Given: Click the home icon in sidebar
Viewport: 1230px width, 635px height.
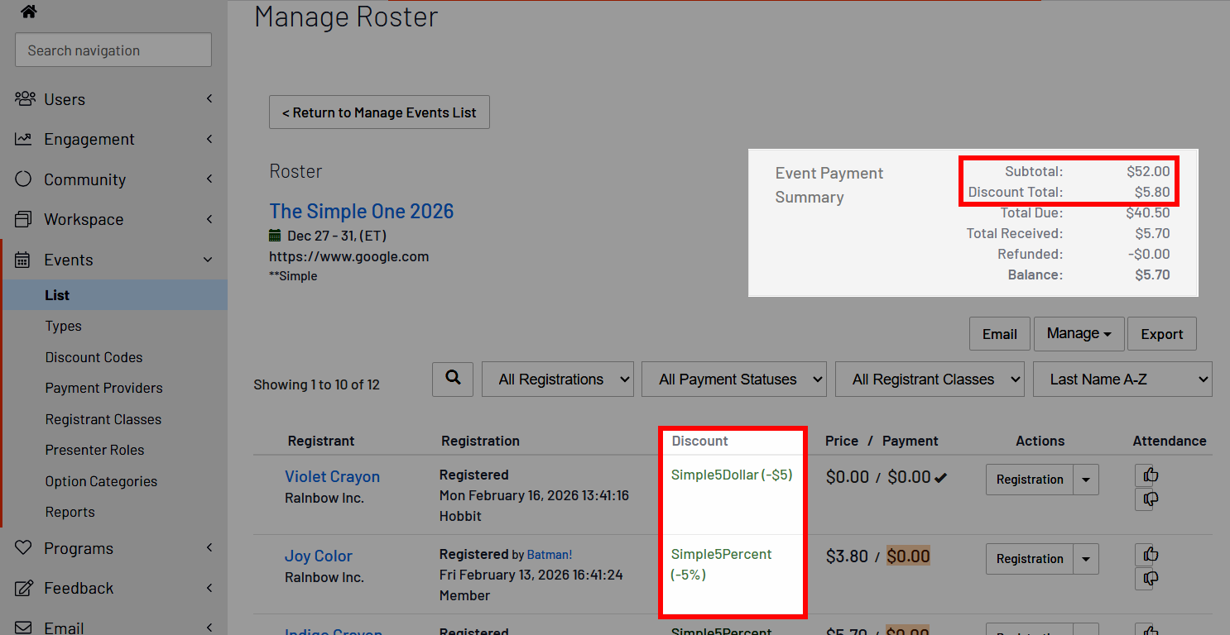Looking at the screenshot, I should (29, 12).
